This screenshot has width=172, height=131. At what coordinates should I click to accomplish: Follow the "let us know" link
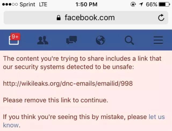pos(156,117)
